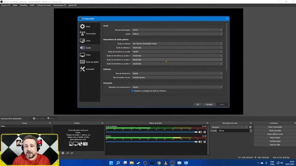Viewport: 296px width, 166px height.
Task: Click the Aplicar button in settings
Action: click(222, 105)
